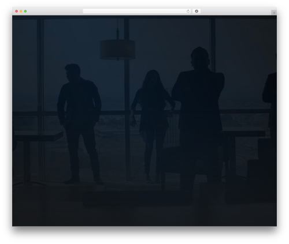The width and height of the screenshot is (289, 244).
Task: Minimize the window with the yellow button
Action: coord(21,12)
